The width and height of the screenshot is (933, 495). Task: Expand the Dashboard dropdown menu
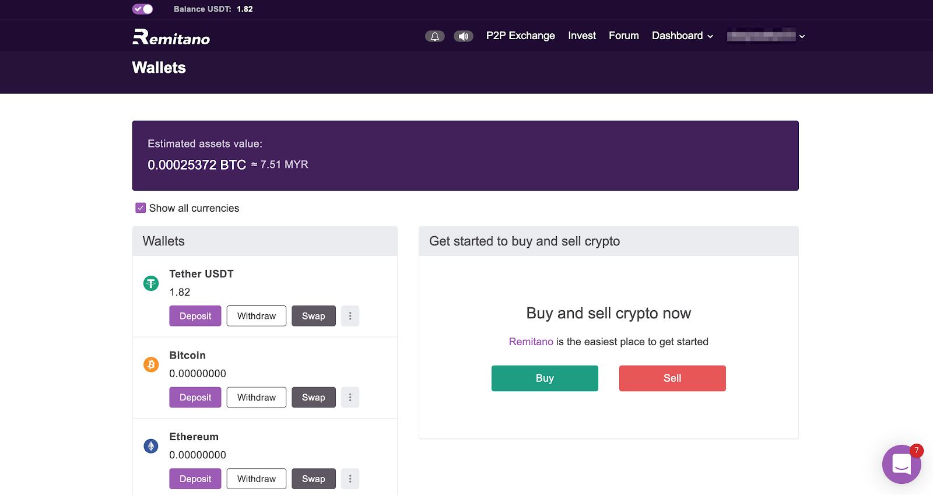[682, 36]
